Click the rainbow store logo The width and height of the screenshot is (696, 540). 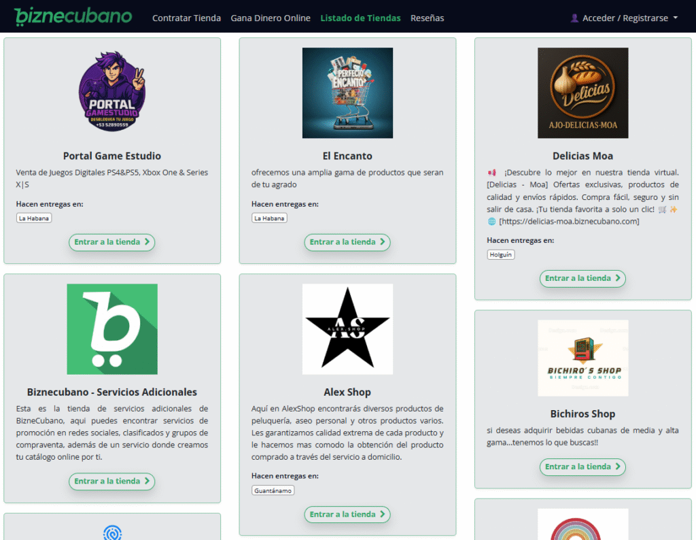(x=582, y=524)
